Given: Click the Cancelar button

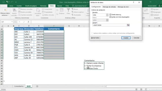Looking at the screenshot, I should [x=136, y=38].
